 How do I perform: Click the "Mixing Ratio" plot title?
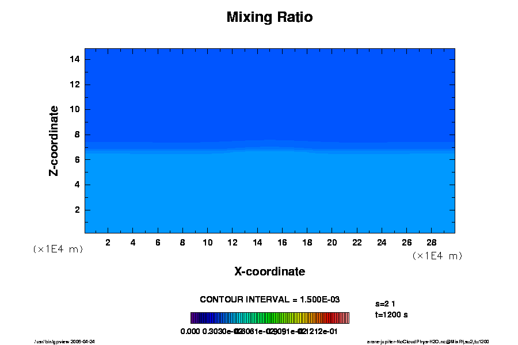(269, 17)
